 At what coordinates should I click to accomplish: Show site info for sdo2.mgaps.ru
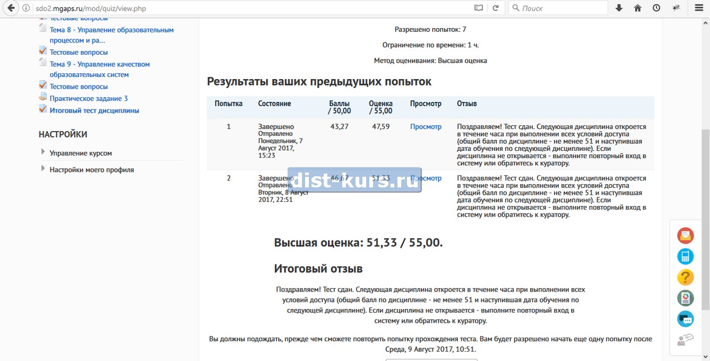(x=26, y=8)
